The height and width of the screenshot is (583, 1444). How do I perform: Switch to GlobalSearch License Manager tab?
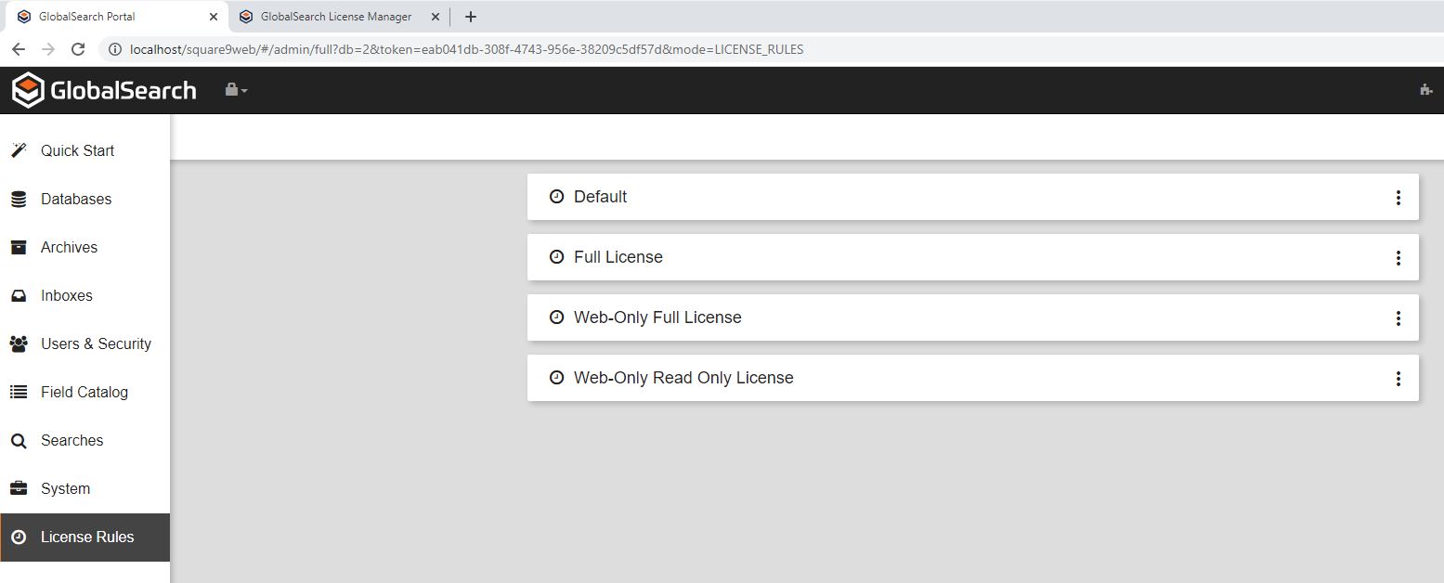click(335, 17)
